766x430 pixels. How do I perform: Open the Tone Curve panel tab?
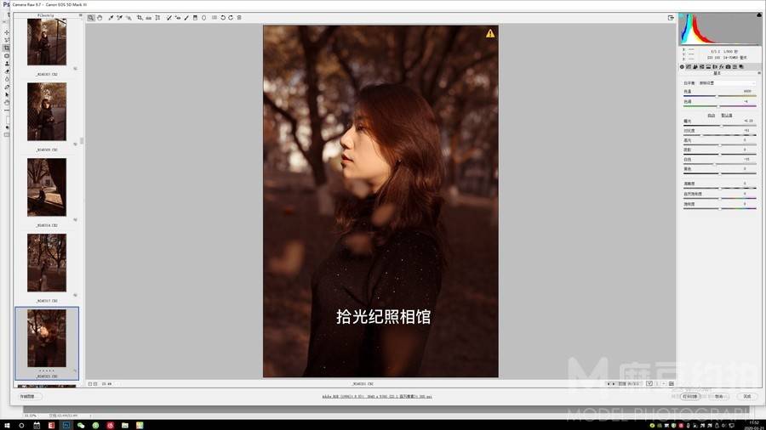click(689, 67)
